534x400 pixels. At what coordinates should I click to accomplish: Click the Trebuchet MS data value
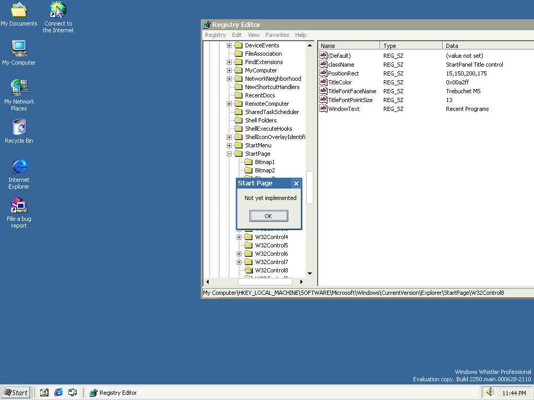pyautogui.click(x=463, y=91)
